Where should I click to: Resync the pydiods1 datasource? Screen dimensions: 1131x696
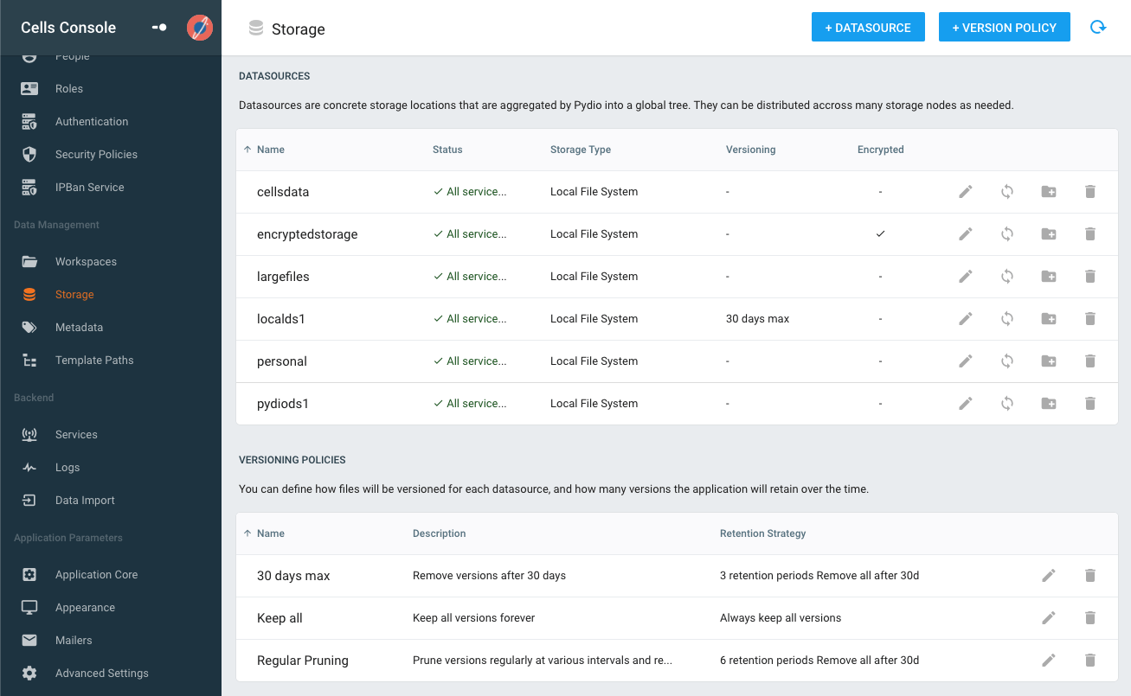pos(1007,404)
